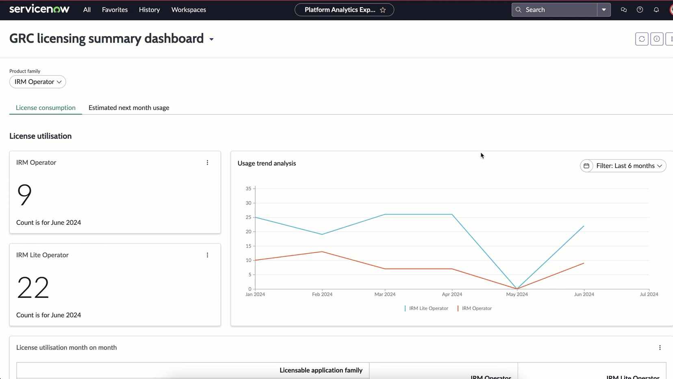Open IRM Operator card options menu
Screen dimensions: 673x379
click(207, 163)
